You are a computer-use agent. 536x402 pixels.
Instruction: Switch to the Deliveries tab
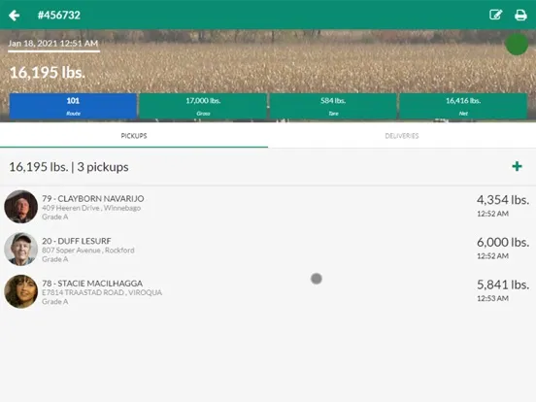(x=402, y=136)
